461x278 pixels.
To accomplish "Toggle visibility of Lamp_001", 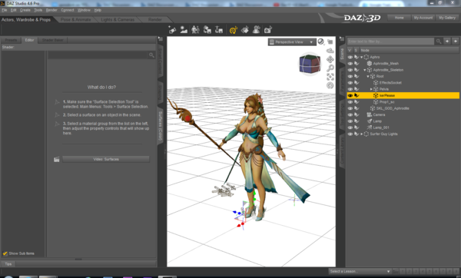I will [350, 127].
